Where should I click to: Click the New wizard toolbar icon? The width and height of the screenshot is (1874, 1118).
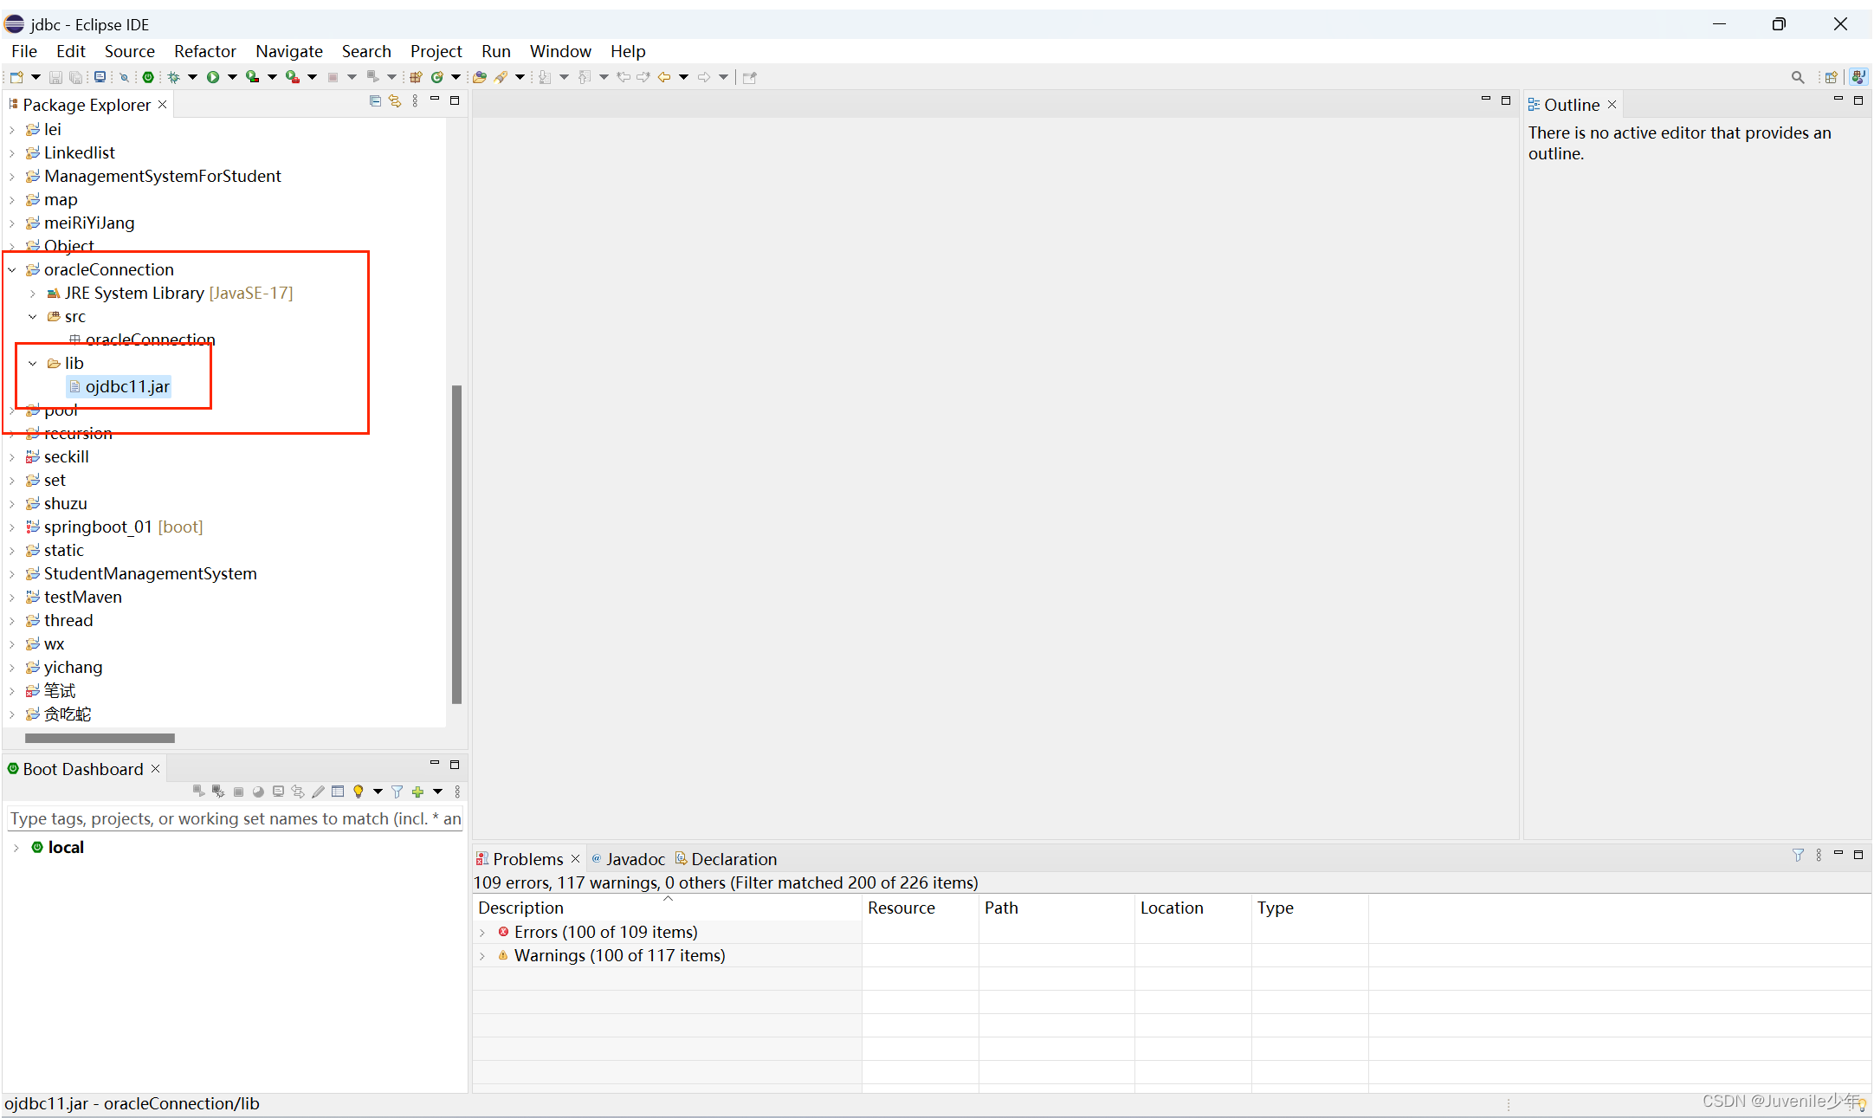coord(16,77)
